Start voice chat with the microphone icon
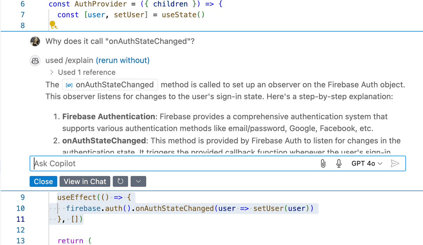This screenshot has height=245, width=423. (x=339, y=164)
